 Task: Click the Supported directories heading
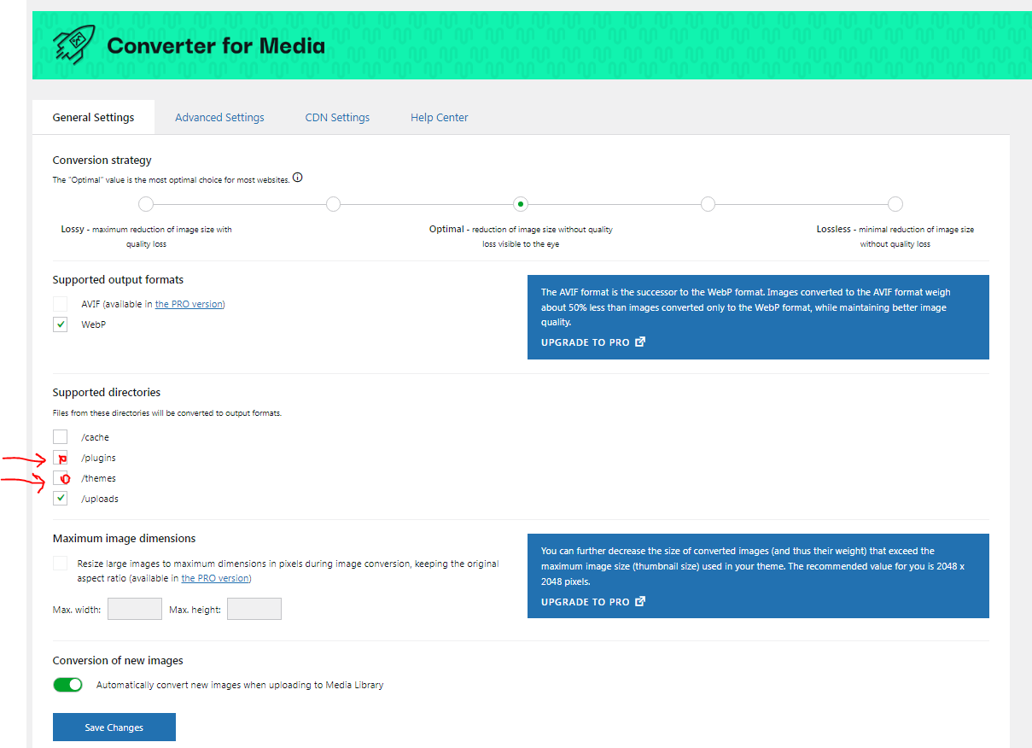(x=107, y=393)
